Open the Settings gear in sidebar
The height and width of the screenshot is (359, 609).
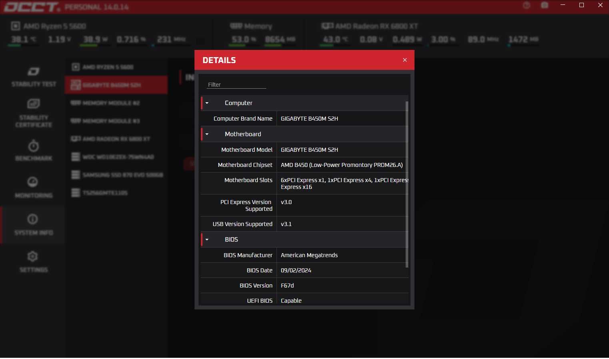(33, 262)
